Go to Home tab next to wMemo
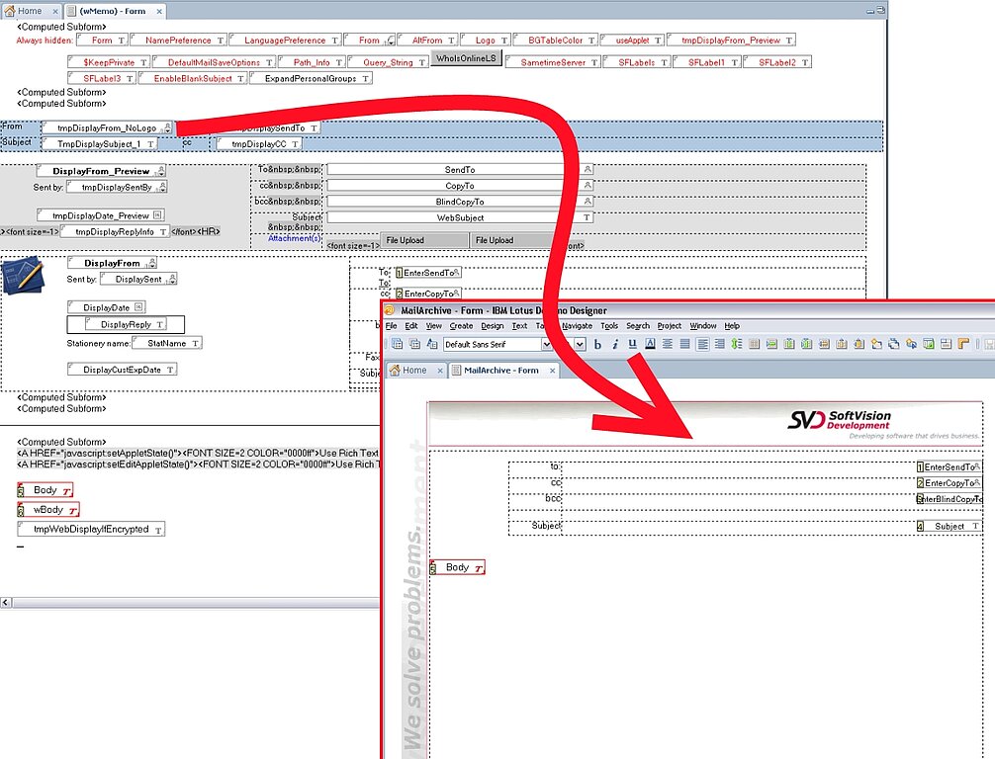This screenshot has width=995, height=759. (x=30, y=12)
